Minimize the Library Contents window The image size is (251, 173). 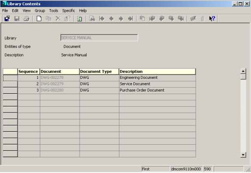tap(234, 4)
